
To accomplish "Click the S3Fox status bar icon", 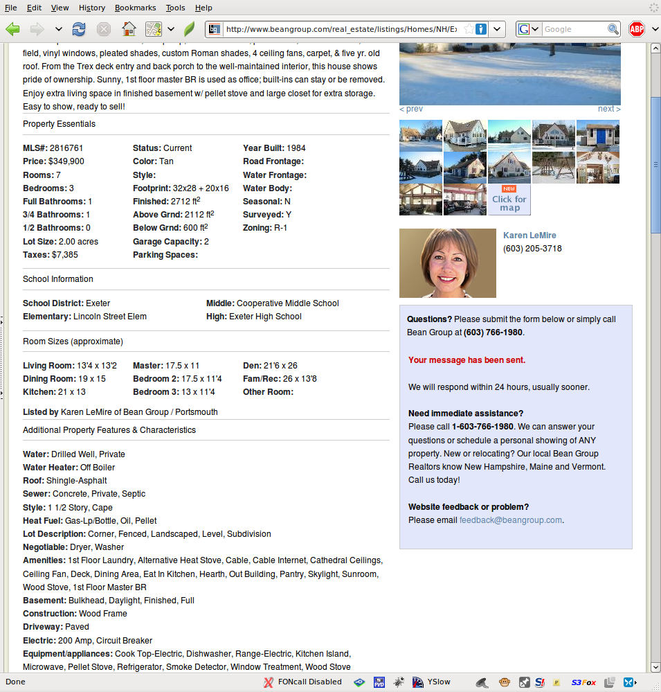I will (x=583, y=682).
